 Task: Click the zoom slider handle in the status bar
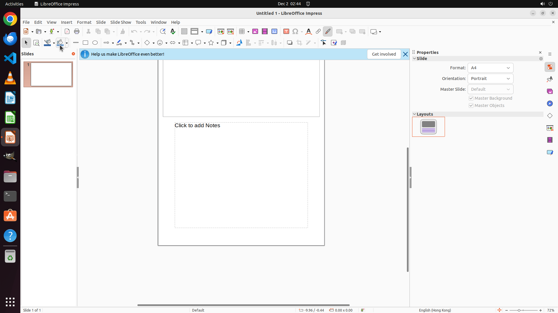tap(519, 310)
